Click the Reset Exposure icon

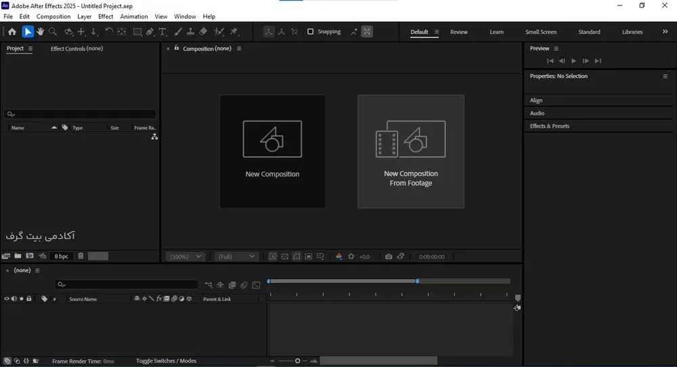coord(351,257)
